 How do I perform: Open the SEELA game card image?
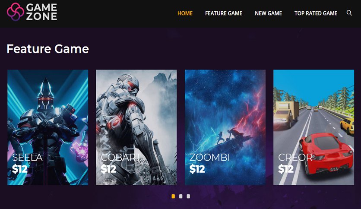pos(47,127)
